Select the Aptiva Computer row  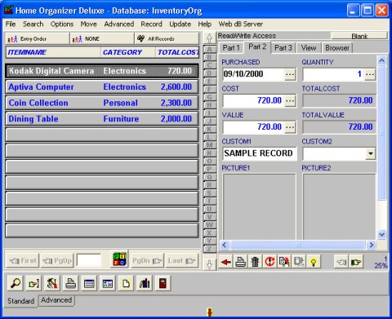[x=102, y=87]
